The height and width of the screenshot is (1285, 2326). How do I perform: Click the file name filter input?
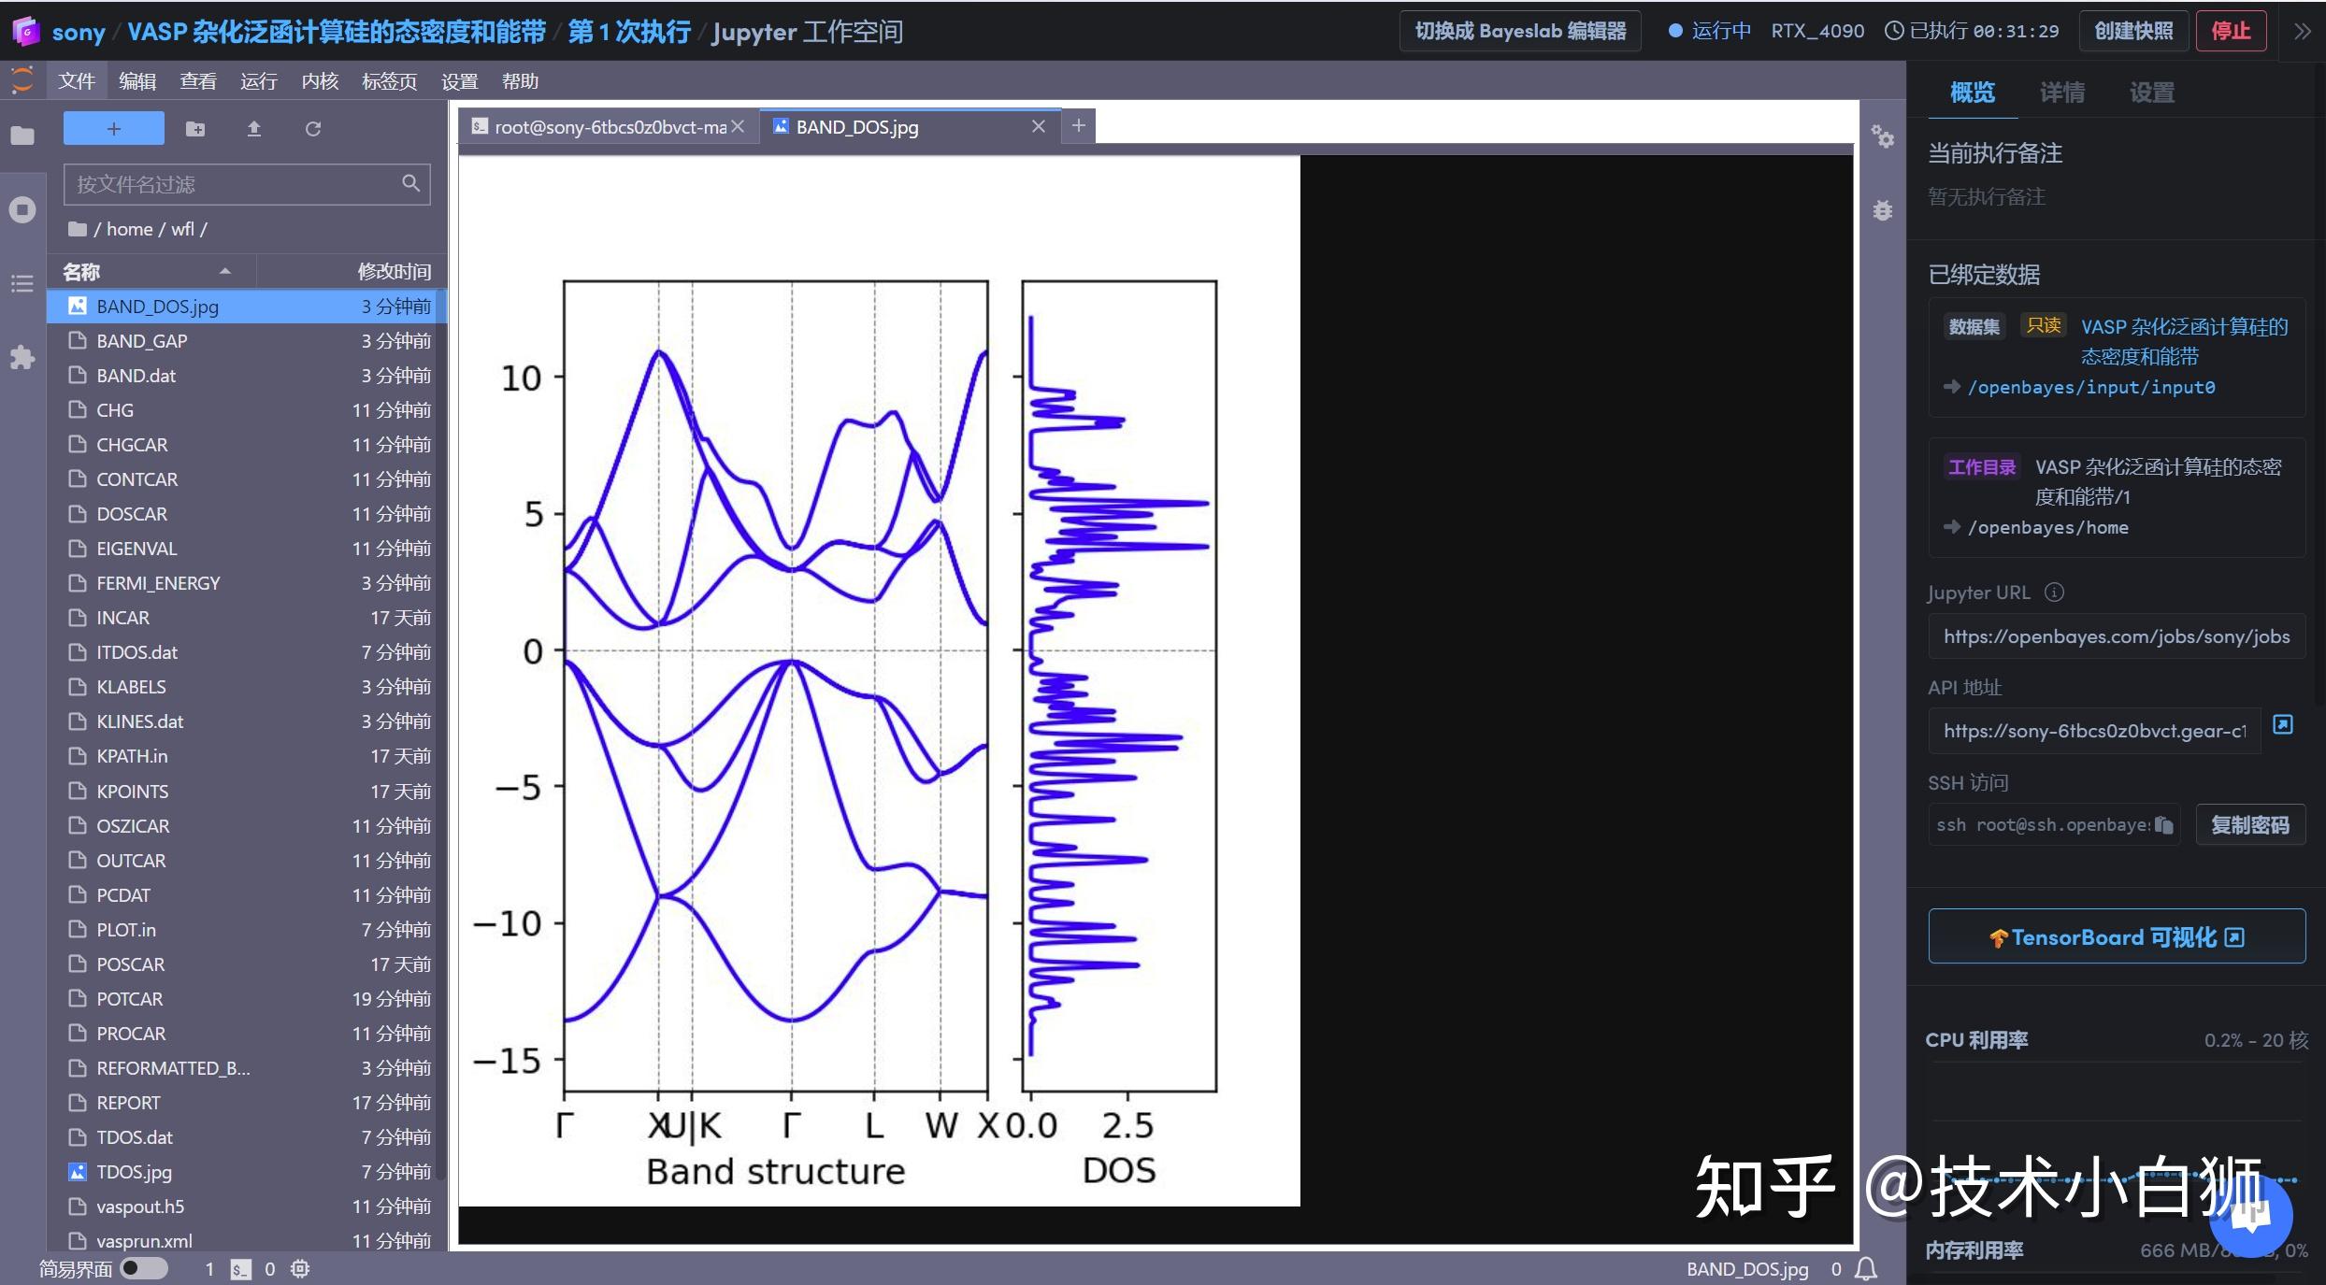(234, 184)
